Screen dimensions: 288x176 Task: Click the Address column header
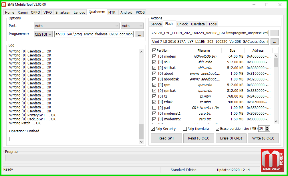tap(258, 50)
